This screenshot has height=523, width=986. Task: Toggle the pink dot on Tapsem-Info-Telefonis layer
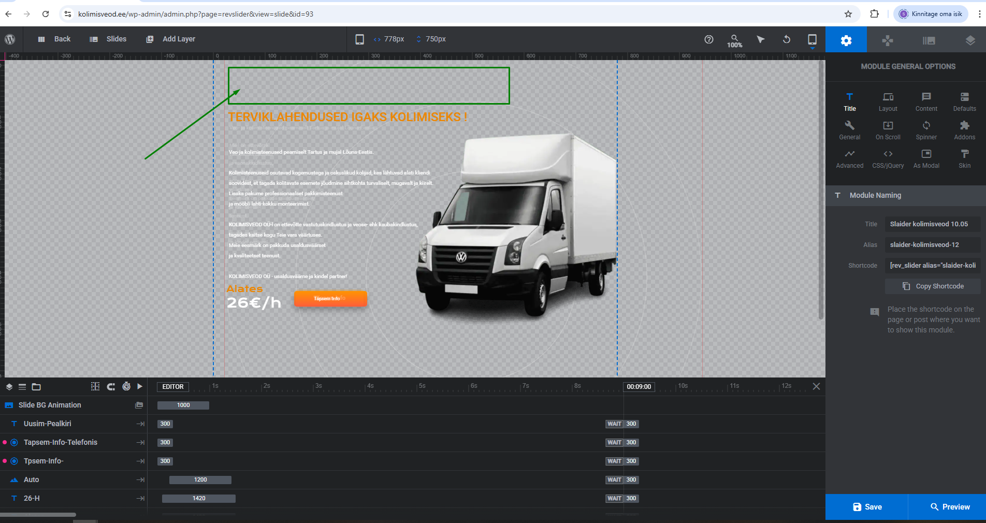pos(5,442)
